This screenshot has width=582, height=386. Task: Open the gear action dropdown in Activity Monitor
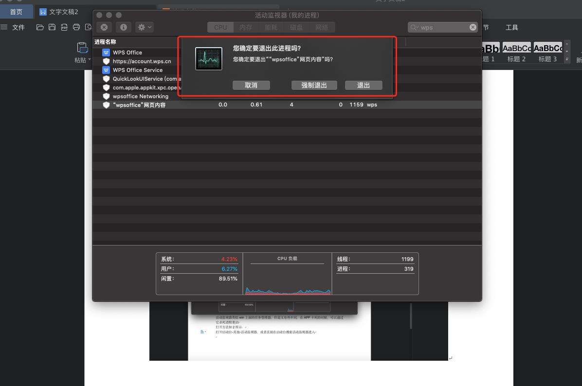click(145, 27)
